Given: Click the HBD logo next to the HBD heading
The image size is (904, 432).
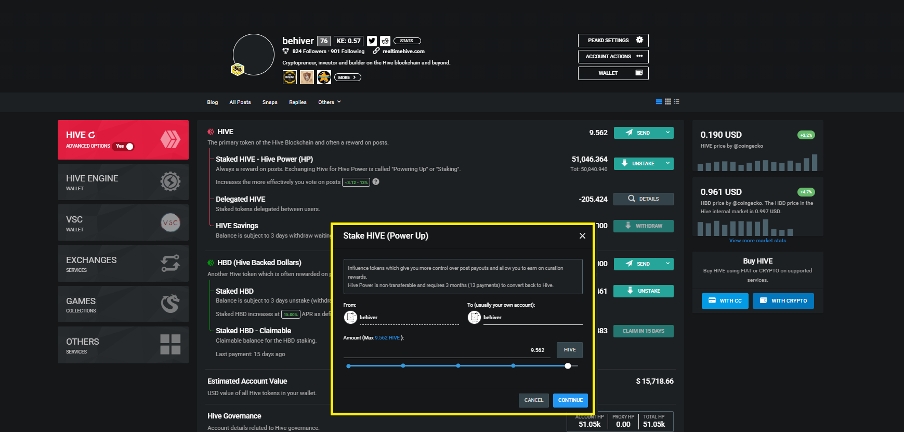Looking at the screenshot, I should (211, 263).
